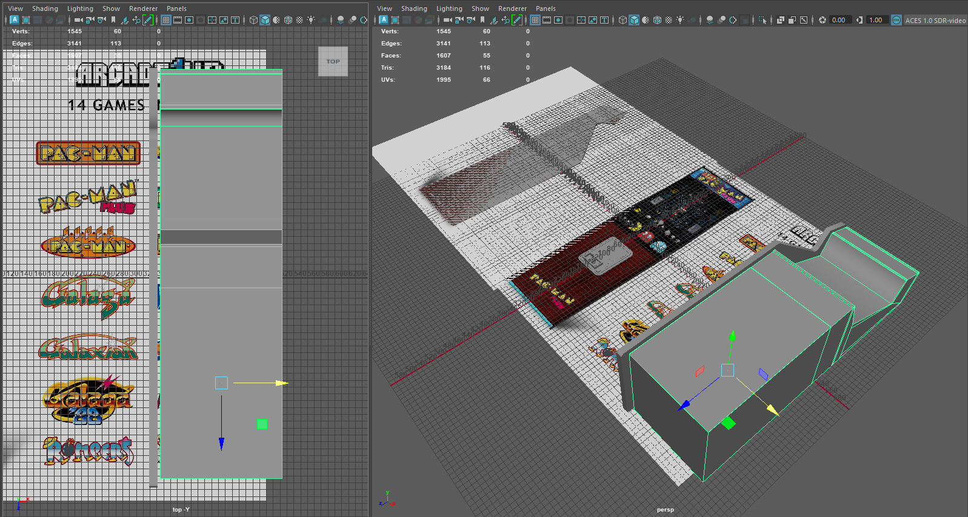Viewport: 968px width, 517px height.
Task: Click green Y-axis arrow in persp viewport
Action: pyautogui.click(x=732, y=336)
